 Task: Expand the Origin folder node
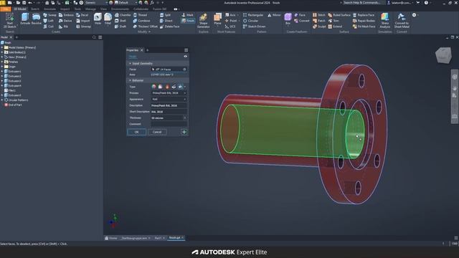coord(2,67)
